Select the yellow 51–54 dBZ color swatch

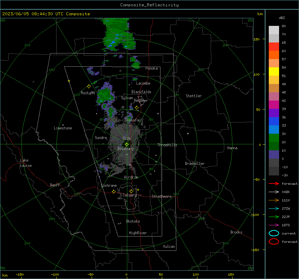click(x=274, y=72)
